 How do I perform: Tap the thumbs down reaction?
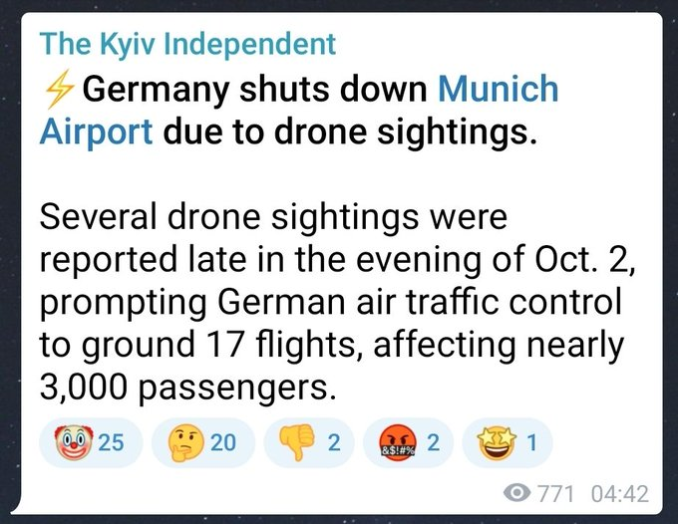(x=298, y=442)
